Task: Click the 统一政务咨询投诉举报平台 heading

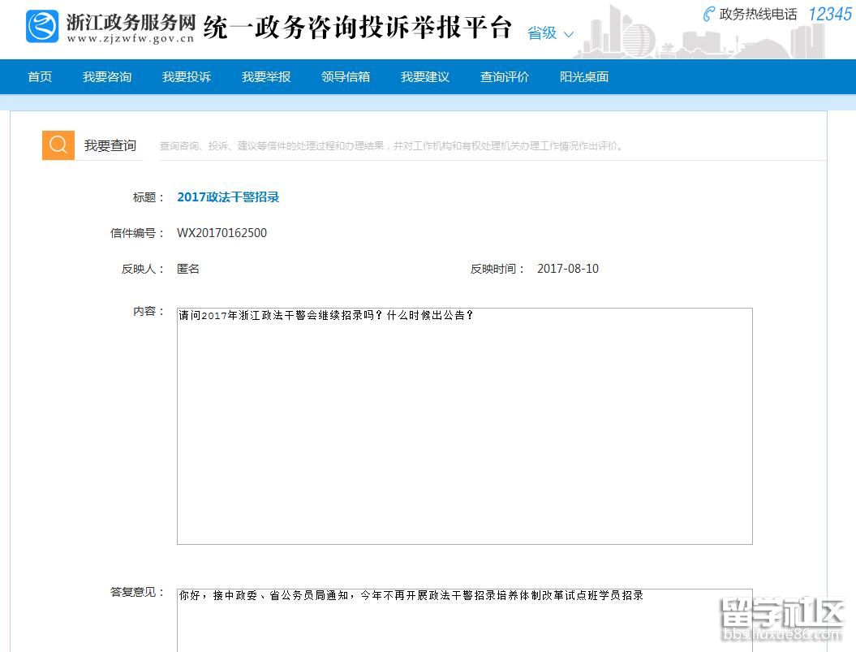Action: click(x=357, y=28)
